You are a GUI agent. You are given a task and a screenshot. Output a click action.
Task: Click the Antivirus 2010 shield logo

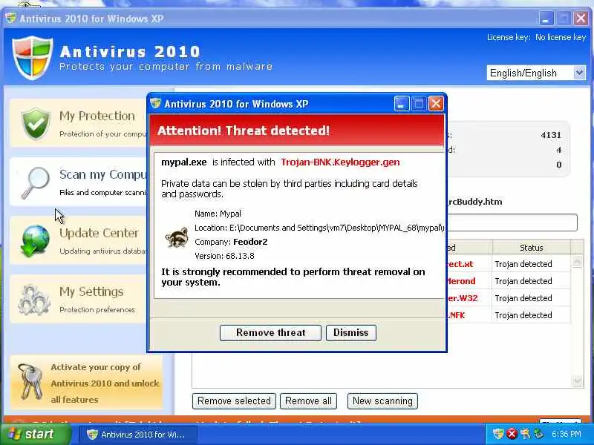tap(32, 58)
